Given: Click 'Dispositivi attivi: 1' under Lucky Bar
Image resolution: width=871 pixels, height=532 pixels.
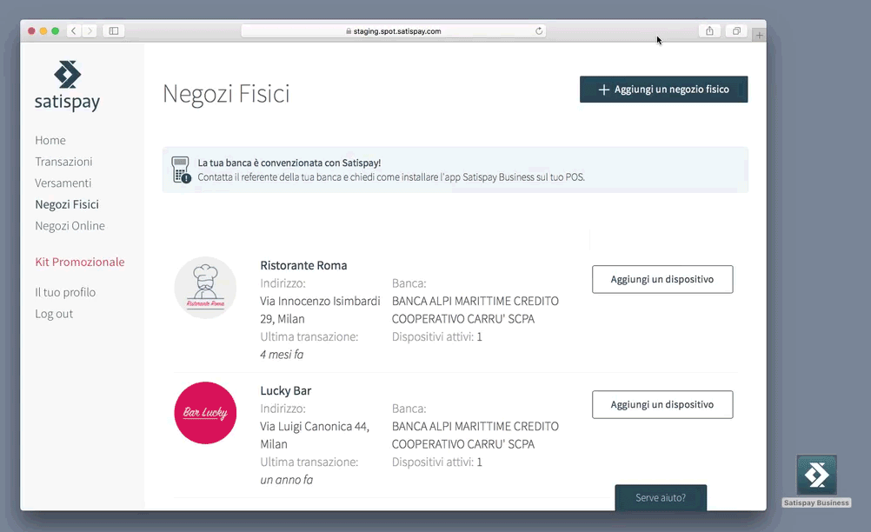Looking at the screenshot, I should [x=437, y=462].
